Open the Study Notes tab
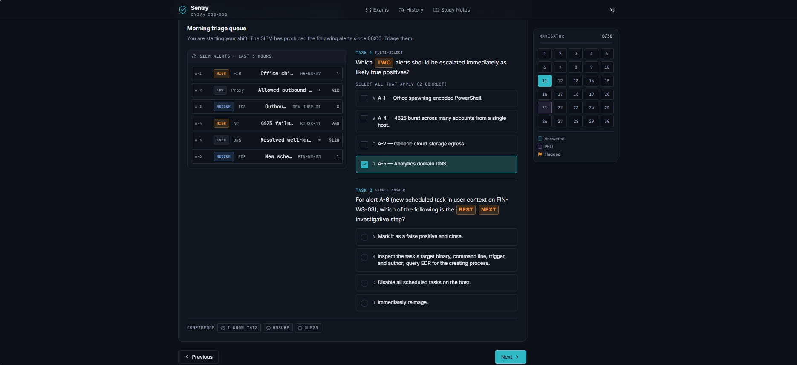 452,10
